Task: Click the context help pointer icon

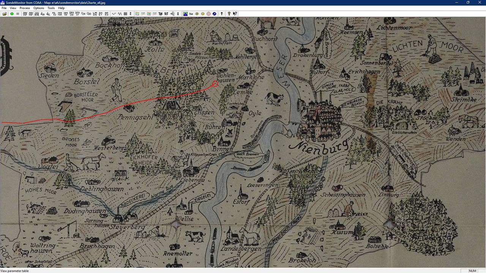Action: [x=235, y=14]
